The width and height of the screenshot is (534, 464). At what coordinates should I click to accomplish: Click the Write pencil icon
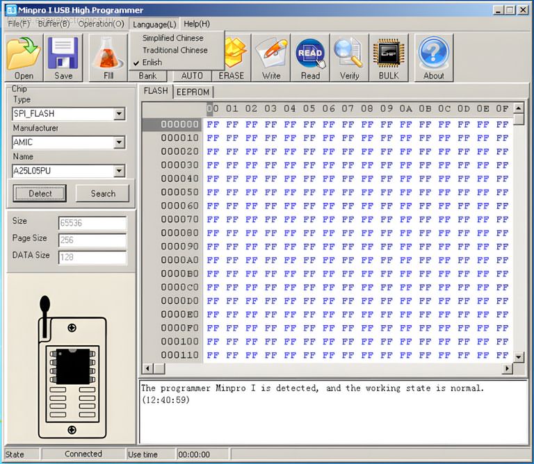(271, 58)
